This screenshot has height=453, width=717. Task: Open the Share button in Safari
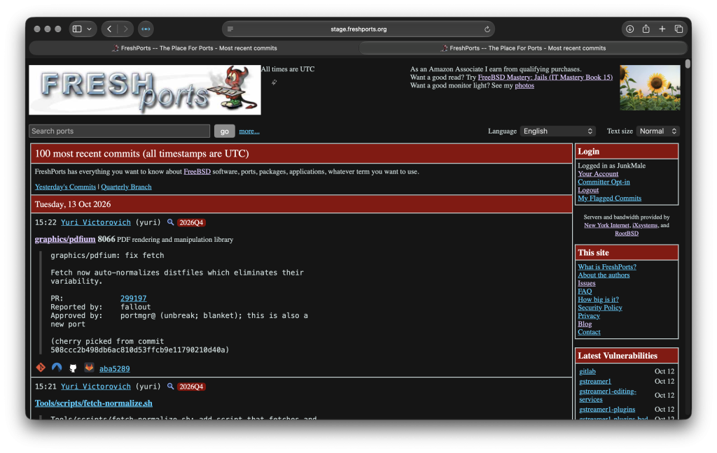click(x=646, y=29)
